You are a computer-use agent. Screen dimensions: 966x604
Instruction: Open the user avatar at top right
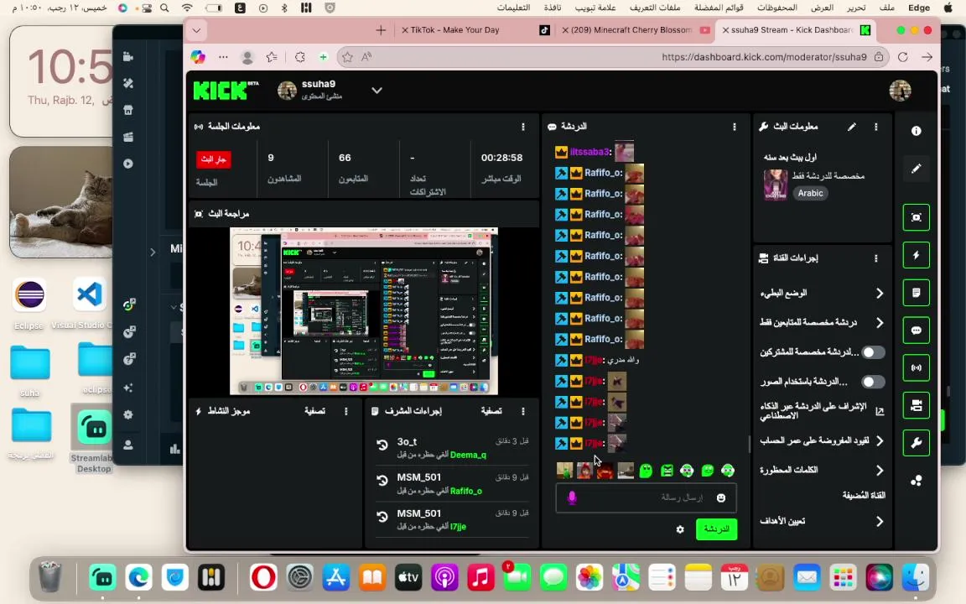[900, 91]
